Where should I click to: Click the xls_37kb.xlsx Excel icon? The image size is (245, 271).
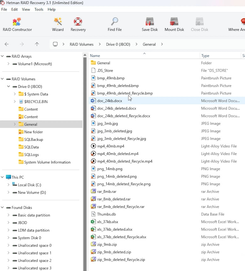[x=93, y=222]
